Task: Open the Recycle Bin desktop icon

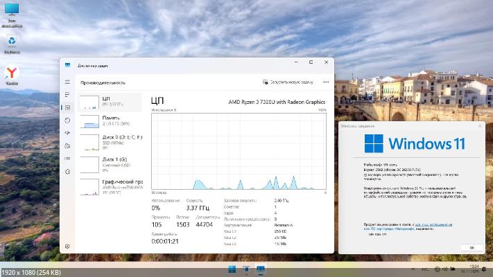Action: (x=12, y=43)
